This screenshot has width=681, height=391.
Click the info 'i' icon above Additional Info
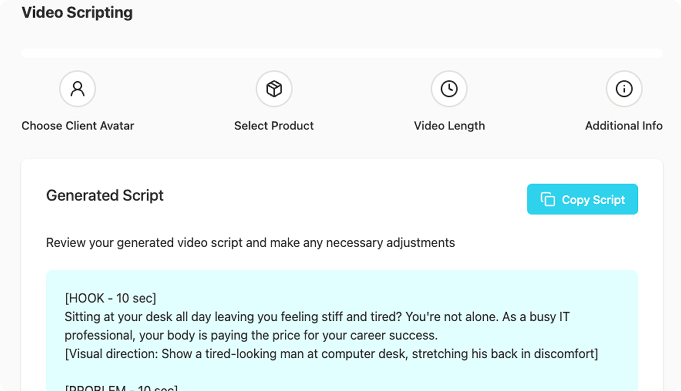coord(624,89)
